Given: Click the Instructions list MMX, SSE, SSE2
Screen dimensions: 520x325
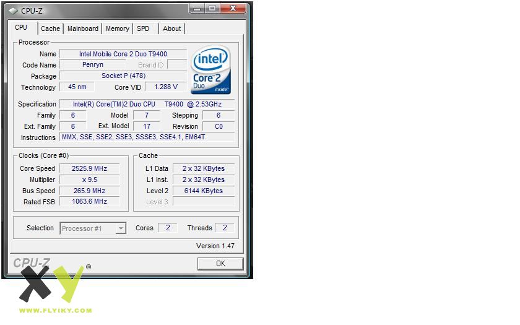Looking at the screenshot, I should (147, 137).
